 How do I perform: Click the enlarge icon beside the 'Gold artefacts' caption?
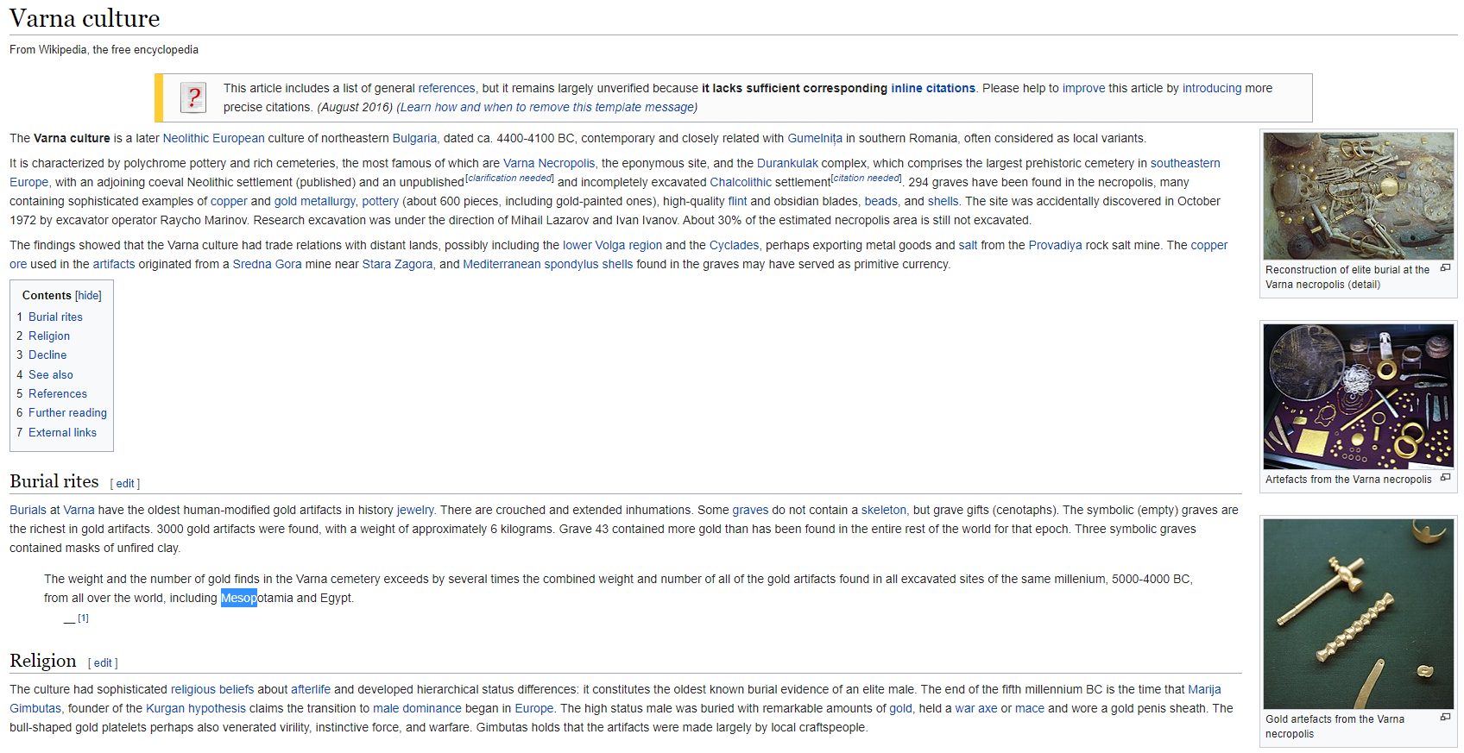tap(1445, 718)
